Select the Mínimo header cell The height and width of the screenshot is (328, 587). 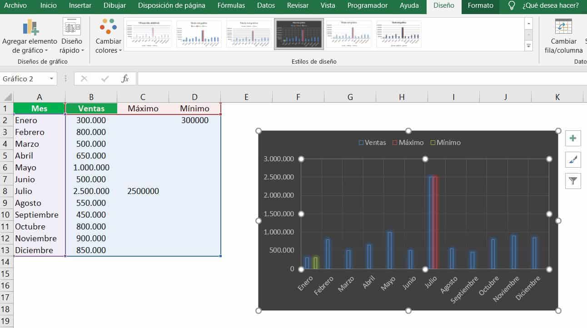pyautogui.click(x=194, y=109)
